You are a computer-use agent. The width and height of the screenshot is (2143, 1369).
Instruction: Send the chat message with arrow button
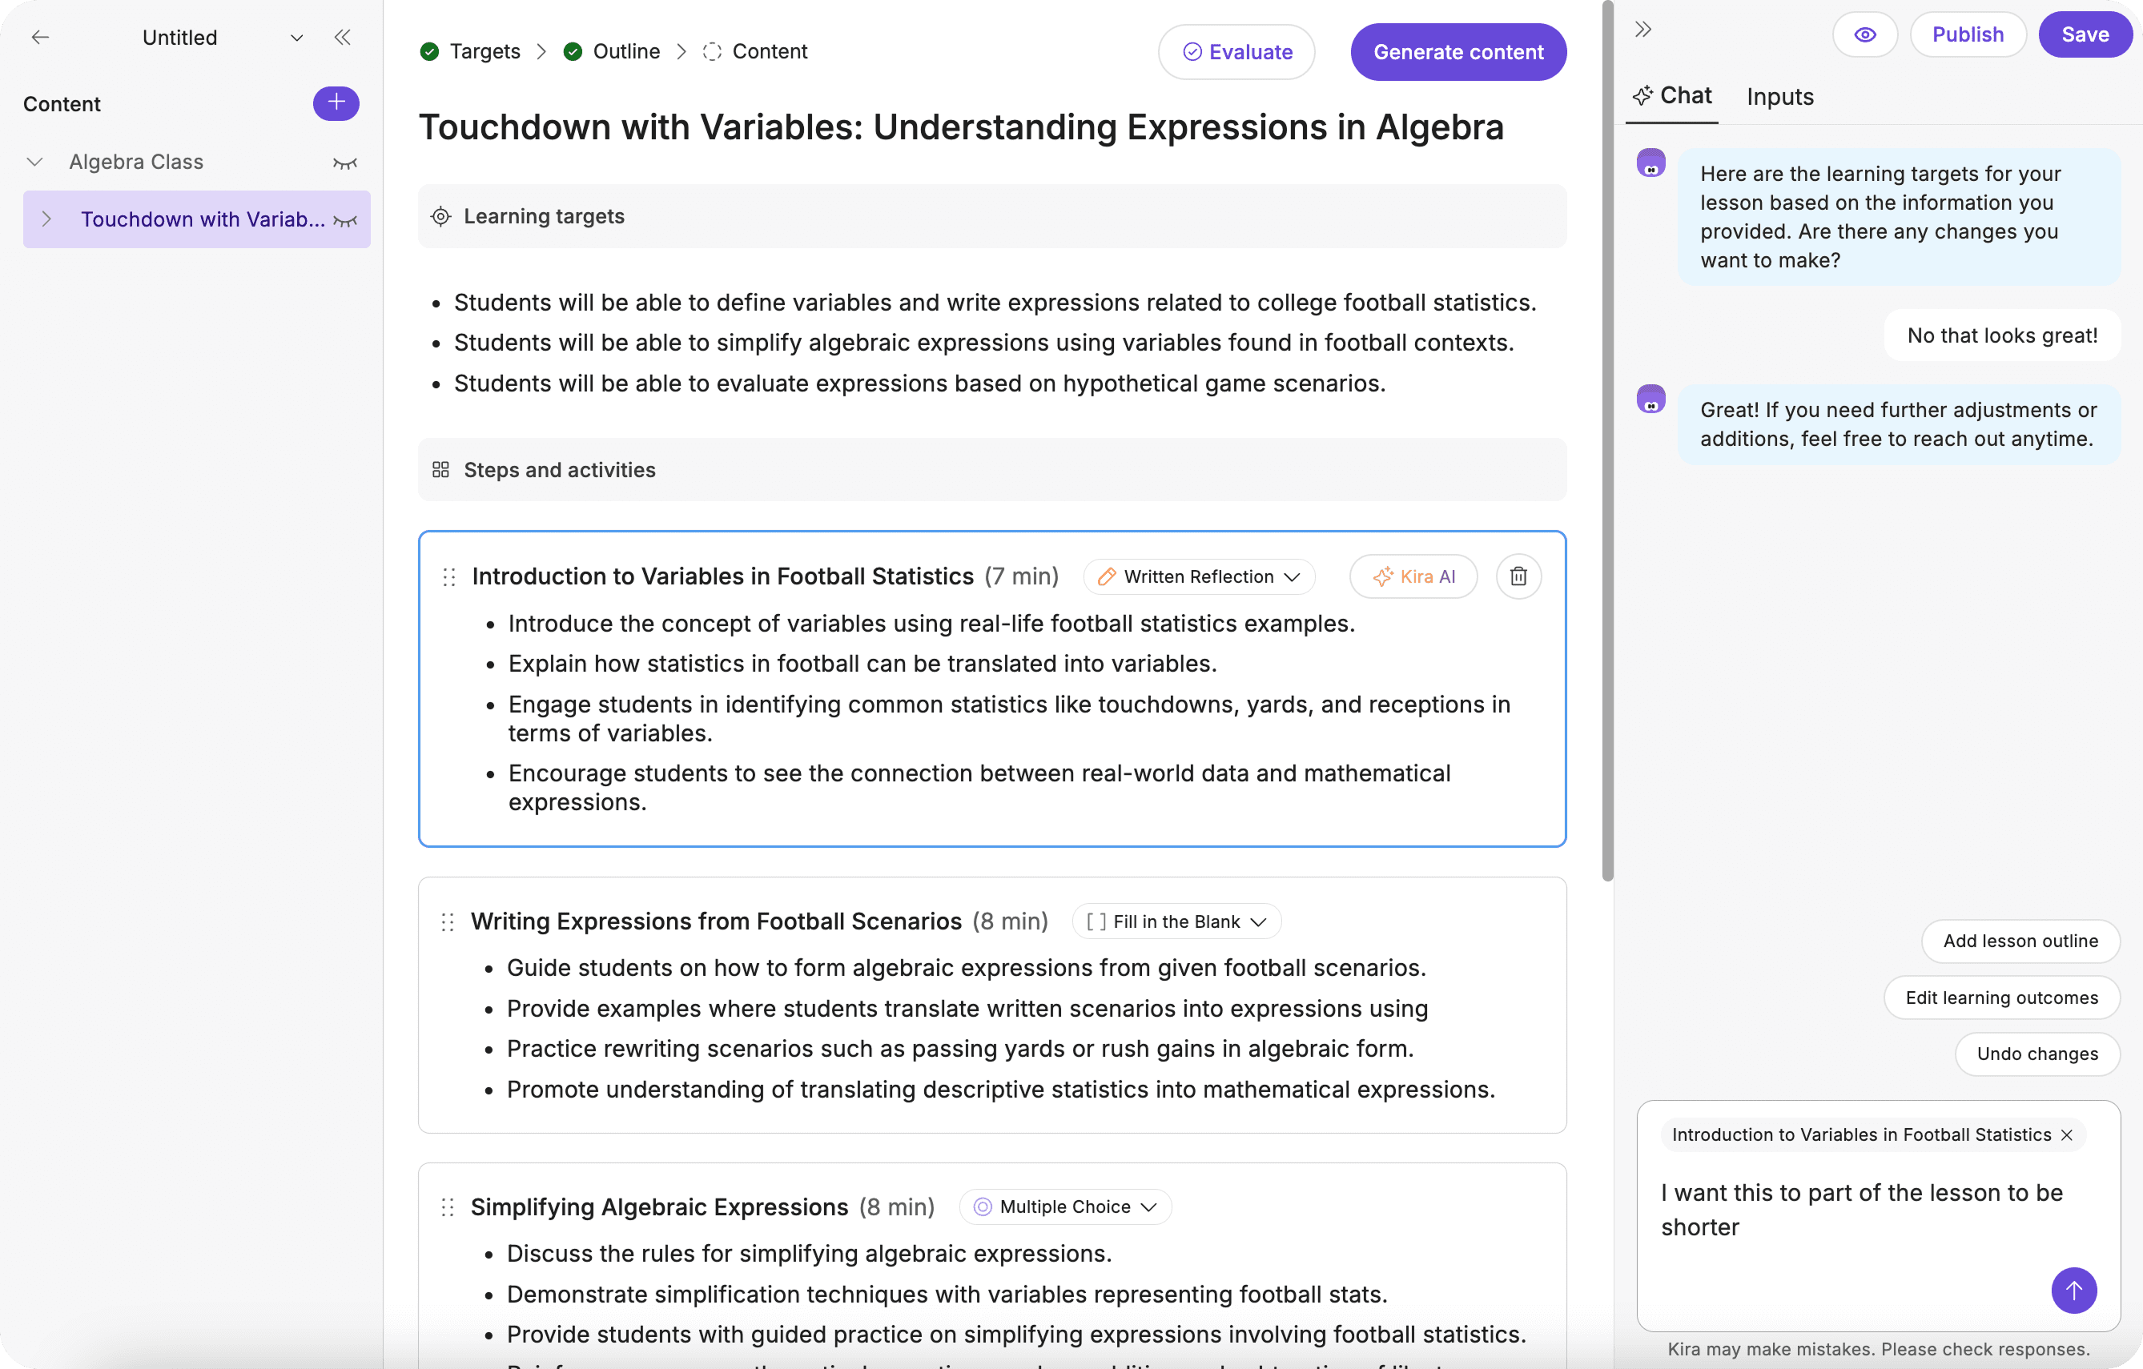click(x=2073, y=1290)
